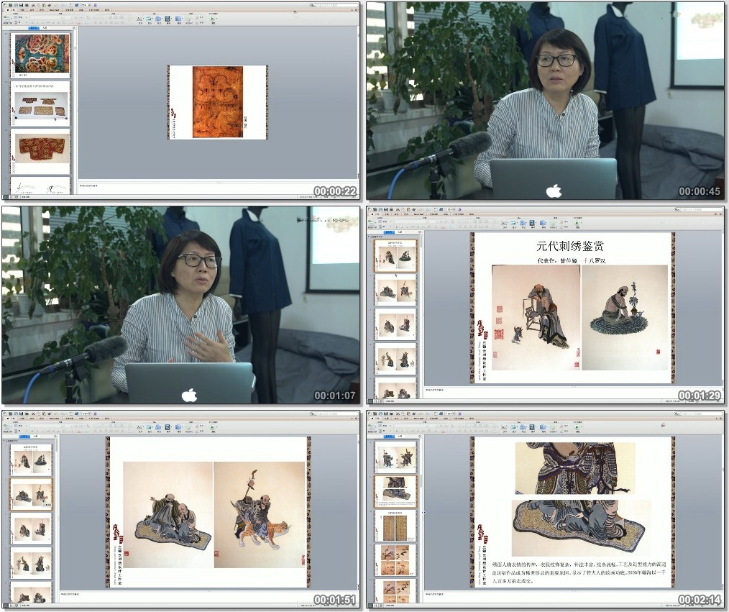729x612 pixels.
Task: Open the Home ribbon tab in 00:00:22 frame
Action: (12, 10)
